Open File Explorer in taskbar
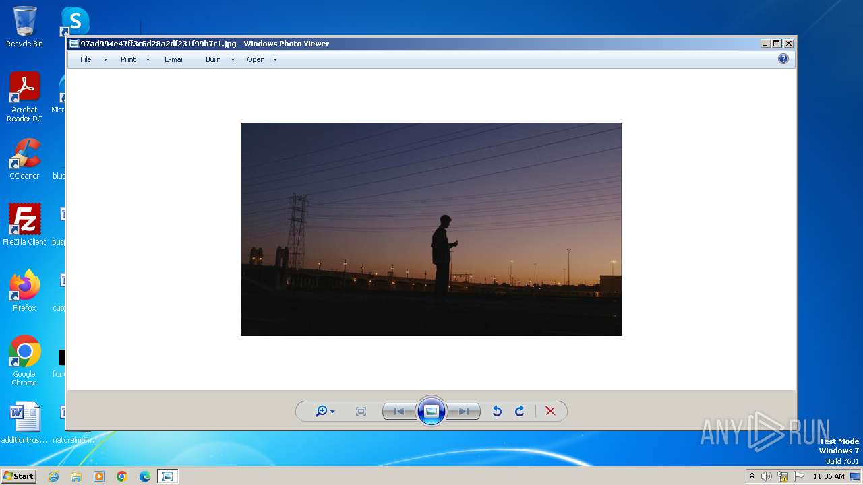Screen dimensions: 863x485 pyautogui.click(x=76, y=476)
